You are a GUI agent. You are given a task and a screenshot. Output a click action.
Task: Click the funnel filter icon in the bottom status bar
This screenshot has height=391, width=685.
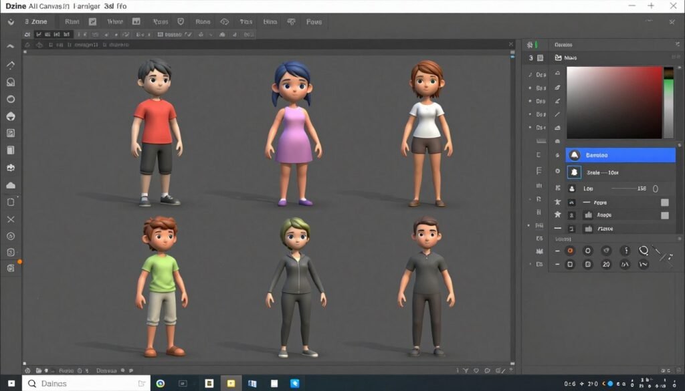point(466,370)
